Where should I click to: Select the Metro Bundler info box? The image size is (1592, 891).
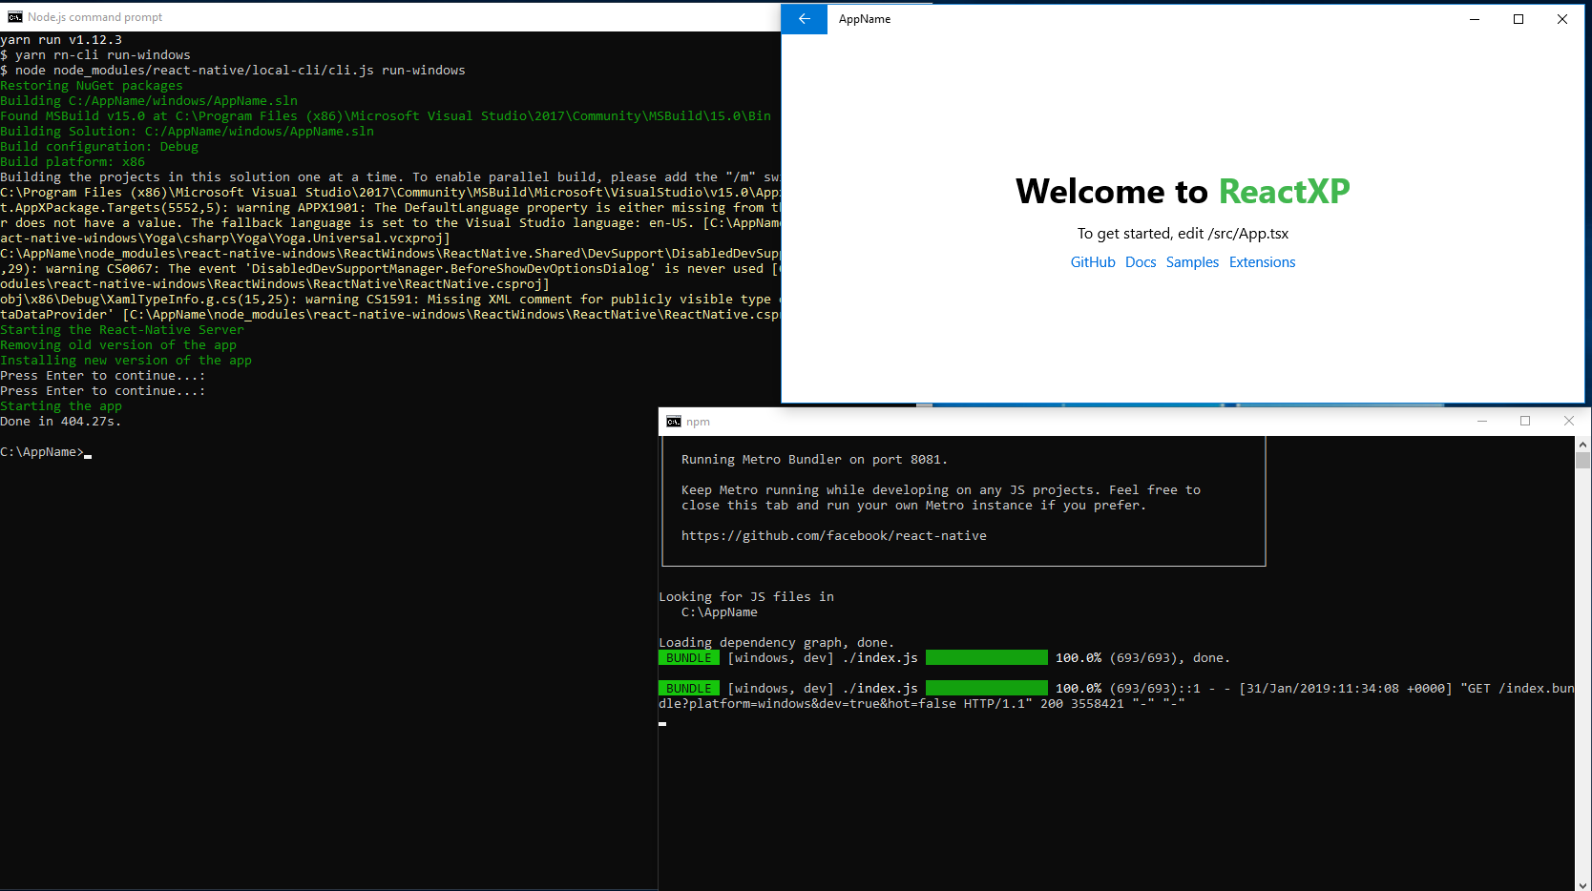[x=962, y=502]
